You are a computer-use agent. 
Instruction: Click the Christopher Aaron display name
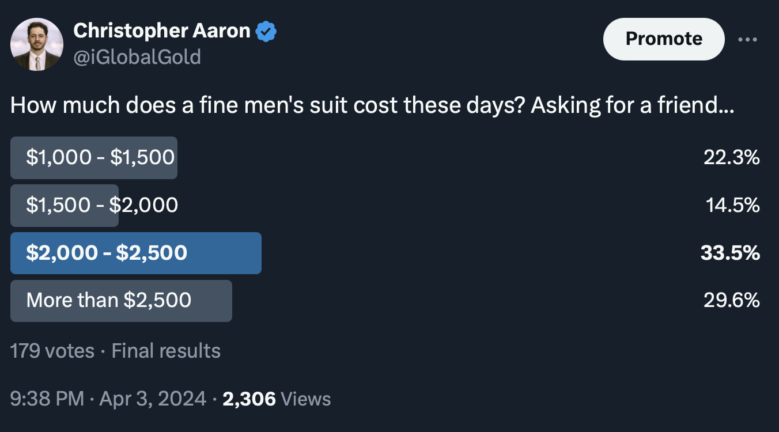[x=162, y=31]
